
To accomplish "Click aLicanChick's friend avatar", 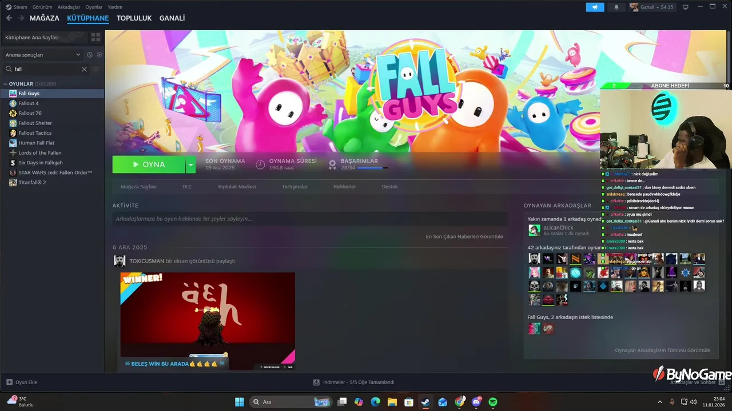I will (534, 230).
